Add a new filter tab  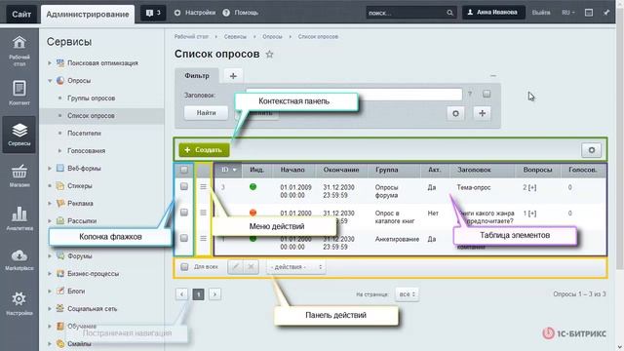(x=233, y=76)
